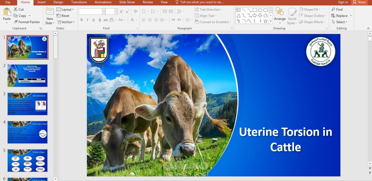This screenshot has height=181, width=372.
Task: Click slide panel scrollbar down arrow
Action: pos(56,179)
